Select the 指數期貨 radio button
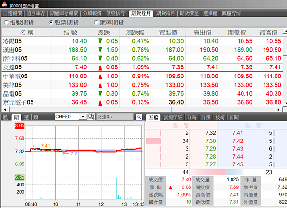 [x=6, y=22]
